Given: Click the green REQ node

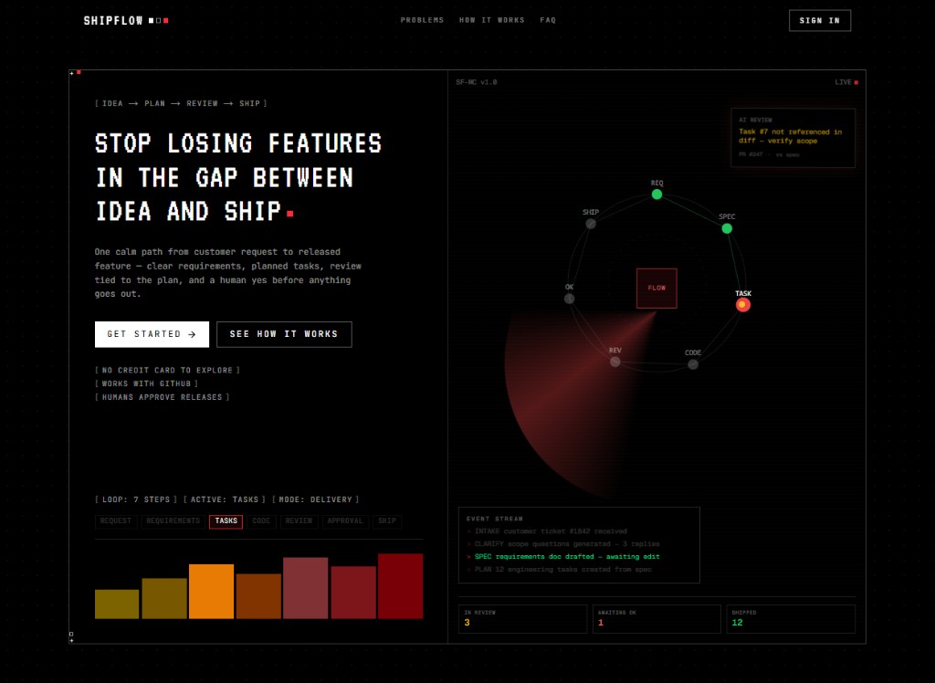Looking at the screenshot, I should pos(657,194).
